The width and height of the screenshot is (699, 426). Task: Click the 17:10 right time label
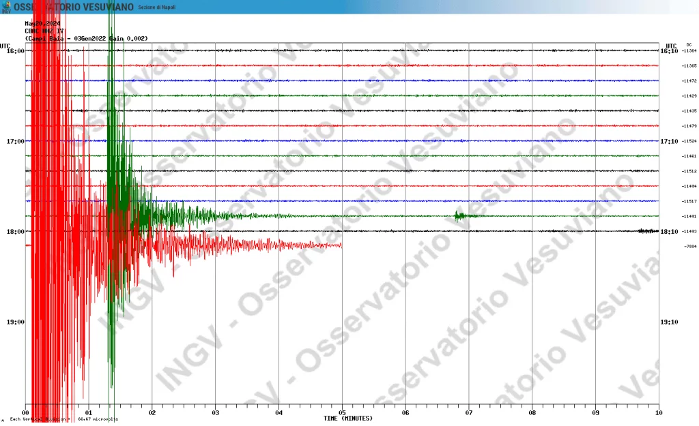(x=668, y=141)
